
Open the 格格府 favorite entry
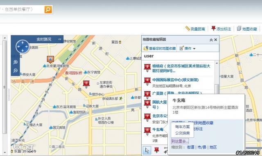coord(181,68)
